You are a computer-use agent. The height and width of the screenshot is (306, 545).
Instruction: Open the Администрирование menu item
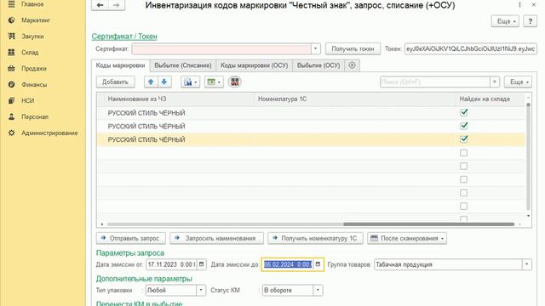pos(49,133)
